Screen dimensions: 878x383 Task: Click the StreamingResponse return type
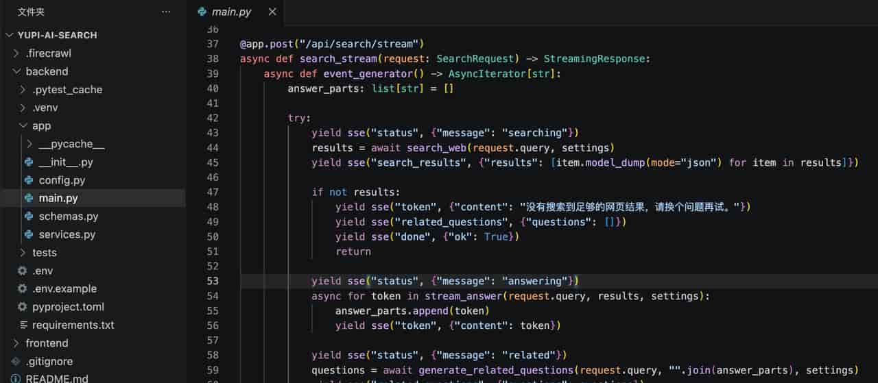594,59
